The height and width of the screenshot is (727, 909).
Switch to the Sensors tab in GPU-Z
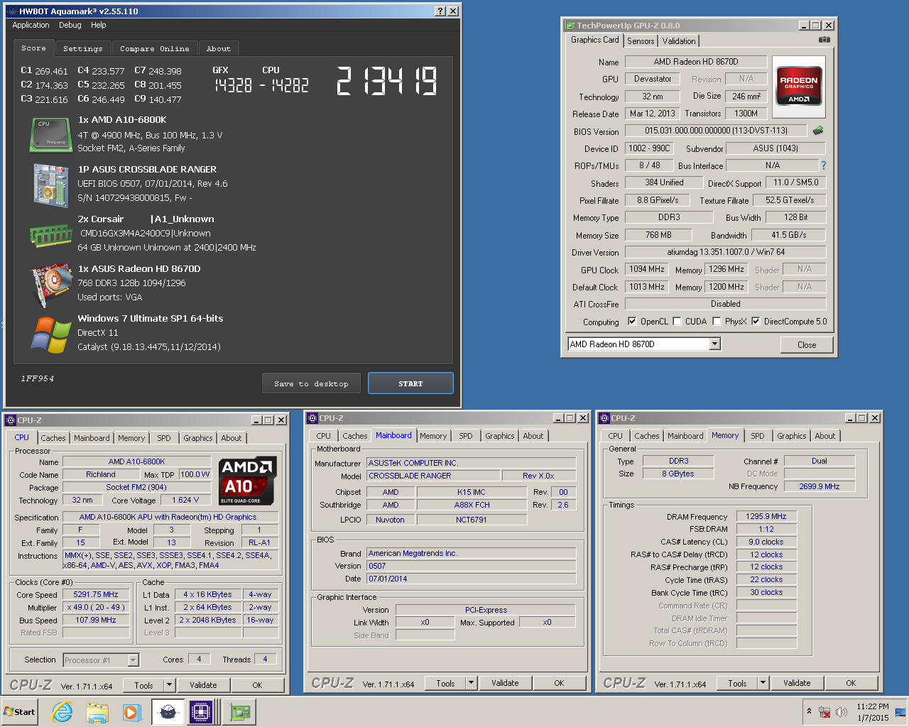pos(641,41)
